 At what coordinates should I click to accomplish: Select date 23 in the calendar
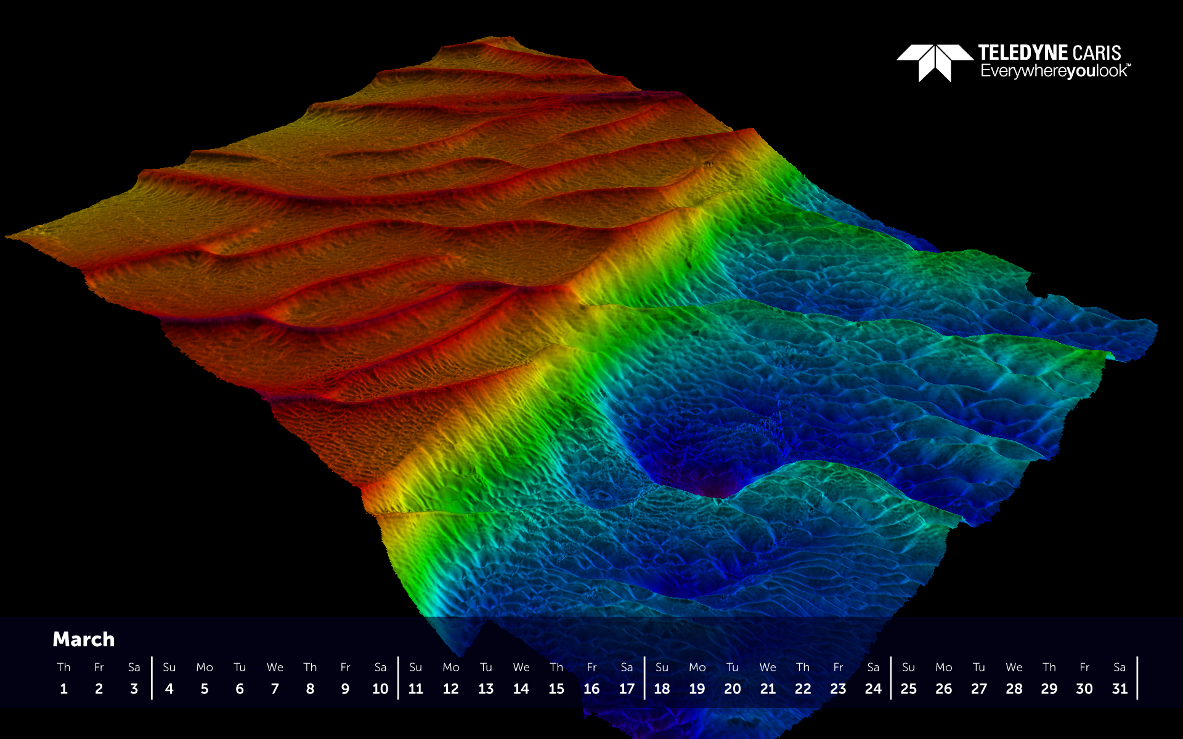tap(838, 689)
